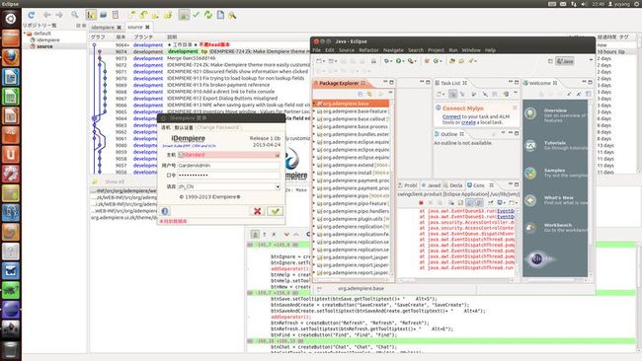This screenshot has width=642, height=361.
Task: Click the forward arrow in TortoiseHg toolbar
Action: coord(59,15)
